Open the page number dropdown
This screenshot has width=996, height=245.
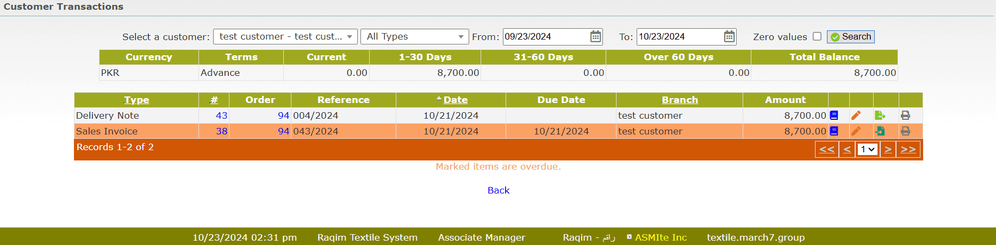tap(867, 150)
